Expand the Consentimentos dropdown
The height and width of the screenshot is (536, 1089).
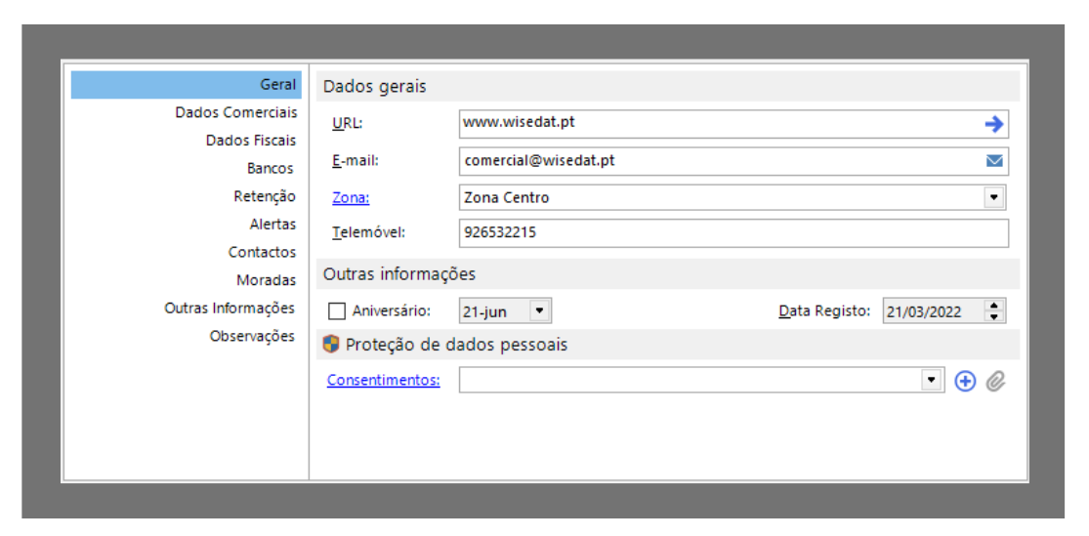coord(933,381)
